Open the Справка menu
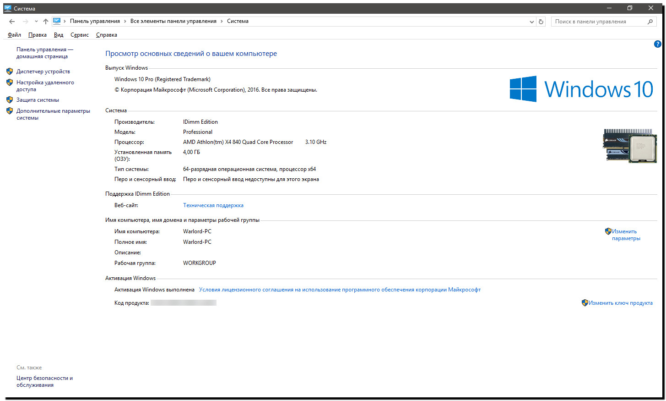 107,35
